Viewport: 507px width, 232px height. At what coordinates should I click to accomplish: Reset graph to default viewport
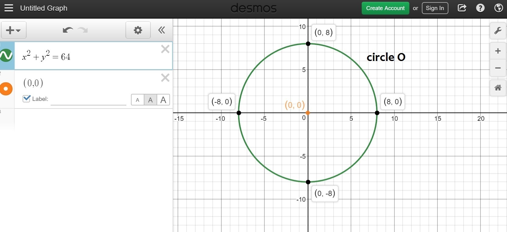(498, 88)
